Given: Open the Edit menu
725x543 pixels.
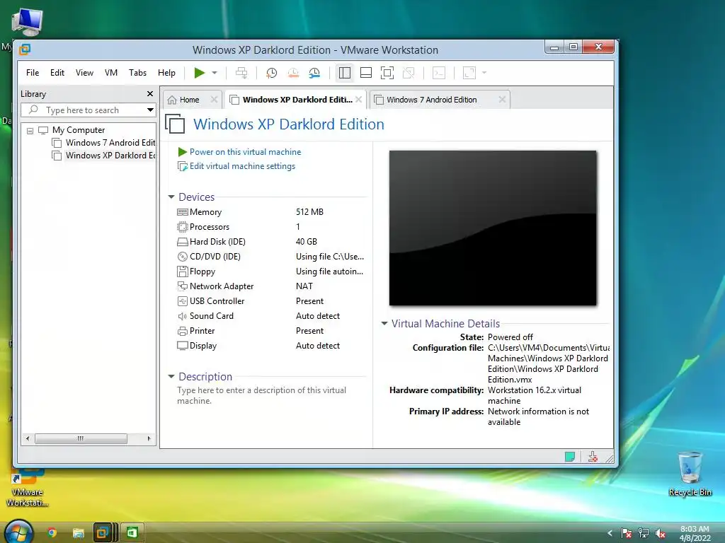Looking at the screenshot, I should (x=57, y=73).
